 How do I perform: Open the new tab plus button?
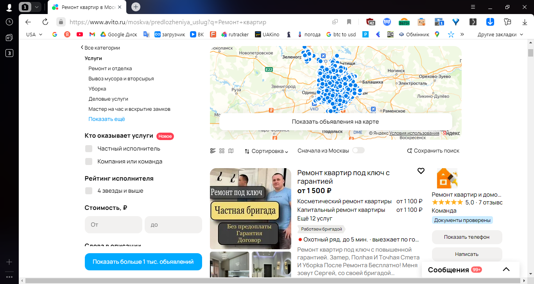tap(136, 7)
